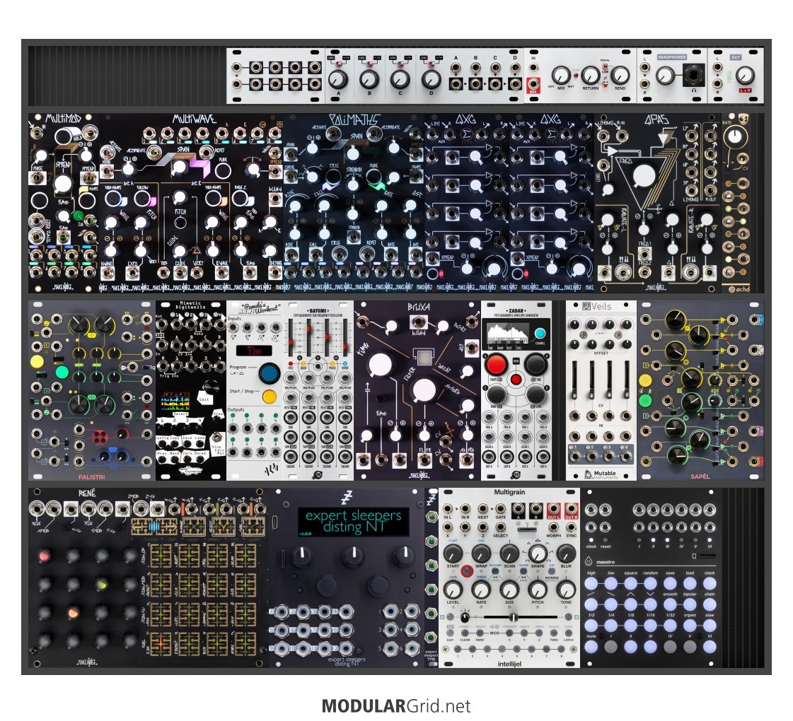The width and height of the screenshot is (793, 721).
Task: Click the large green button on Falistri
Action: (x=62, y=373)
